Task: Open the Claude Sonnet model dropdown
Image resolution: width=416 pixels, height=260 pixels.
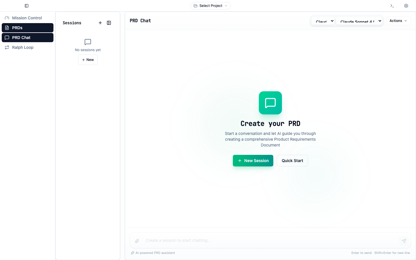Action: (x=359, y=21)
